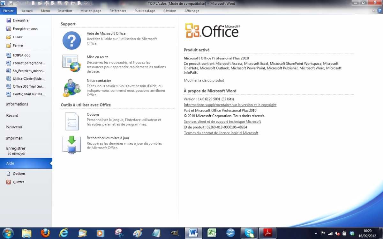This screenshot has width=383, height=239.
Task: Open the Windows Start menu
Action: pyautogui.click(x=8, y=233)
